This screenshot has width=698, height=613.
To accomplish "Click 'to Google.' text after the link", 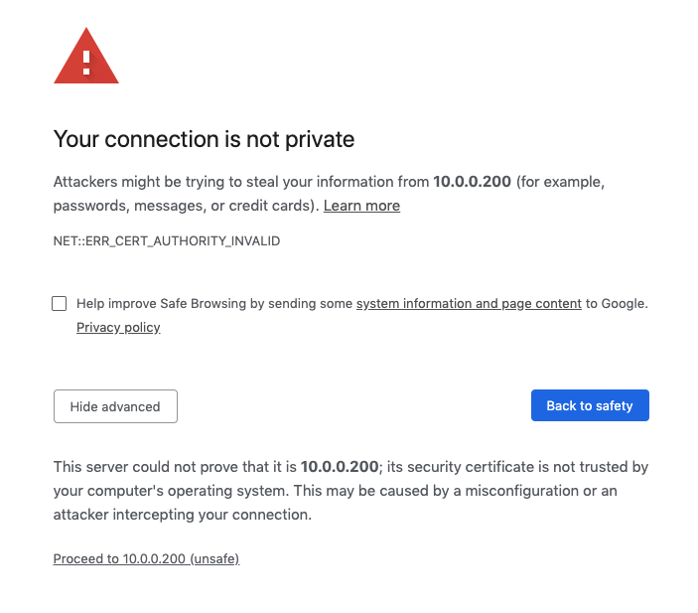I will point(617,303).
